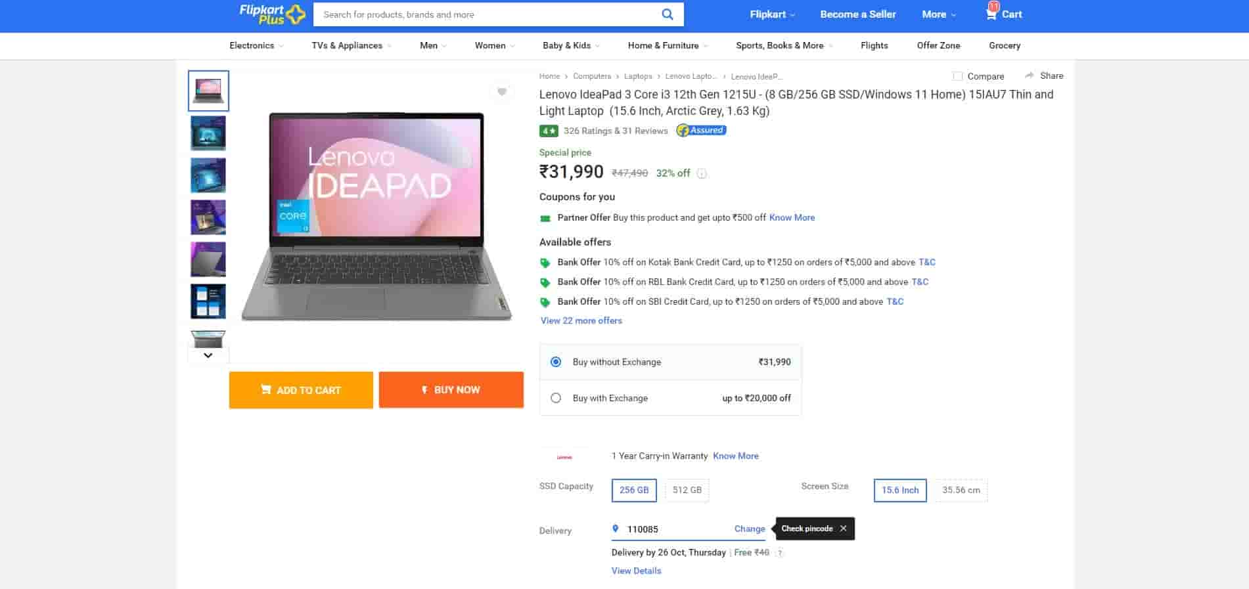Screen dimensions: 1249x589
Task: Close the Check pincode tooltip
Action: (x=844, y=529)
